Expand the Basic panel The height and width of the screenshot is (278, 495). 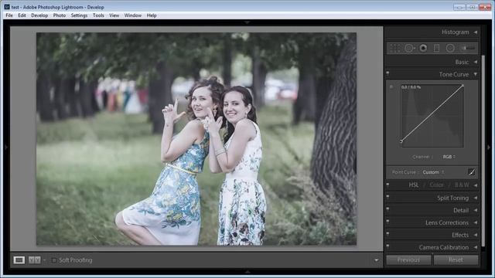(x=476, y=62)
